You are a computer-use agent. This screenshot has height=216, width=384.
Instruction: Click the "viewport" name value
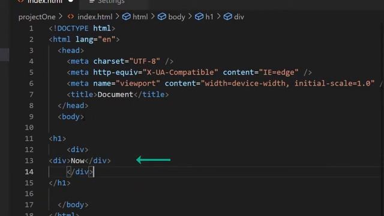(x=137, y=83)
